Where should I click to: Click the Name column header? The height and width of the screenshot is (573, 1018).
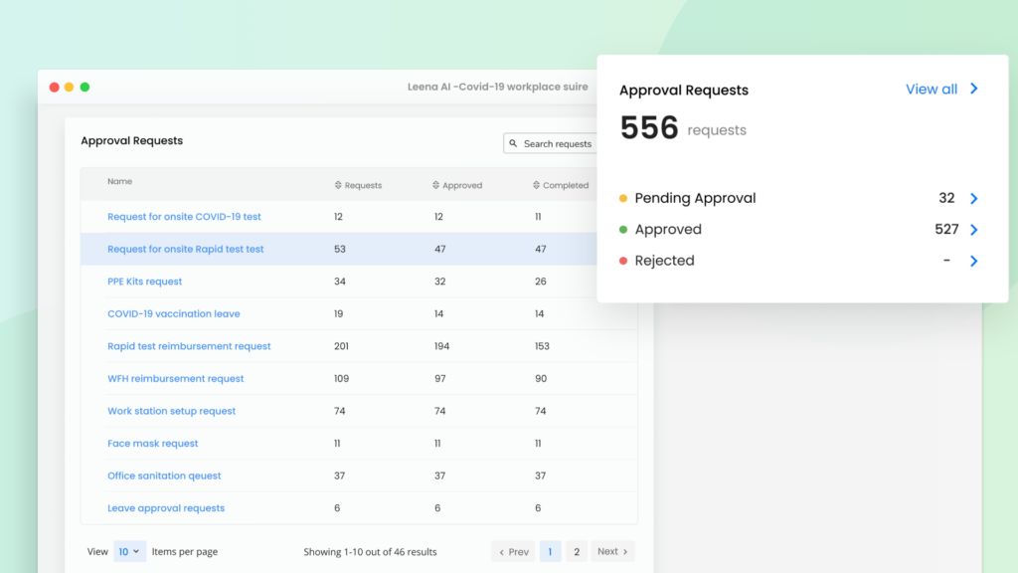[x=119, y=181]
